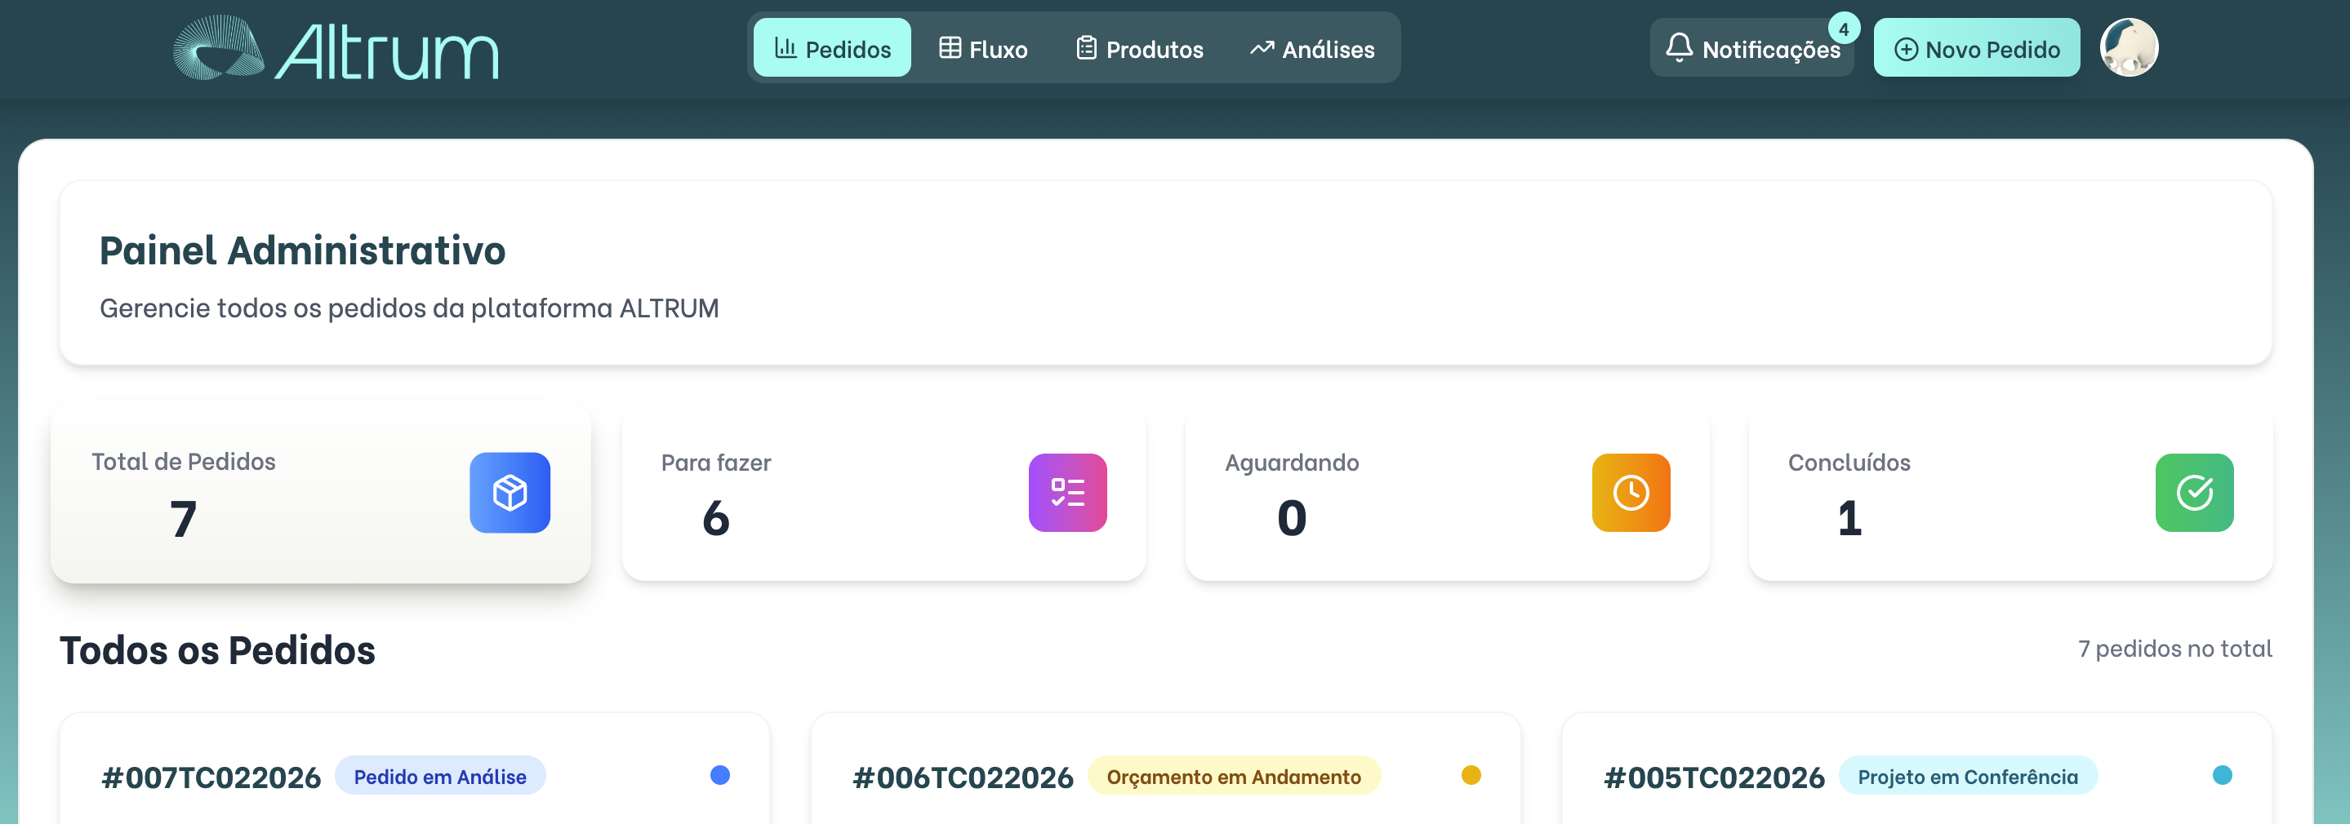Viewport: 2350px width, 824px height.
Task: Click the notifications bell icon
Action: click(x=1679, y=47)
